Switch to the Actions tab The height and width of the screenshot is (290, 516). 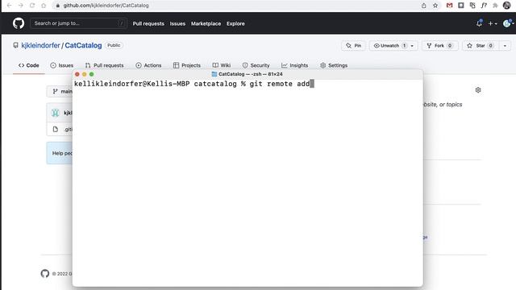coord(148,65)
